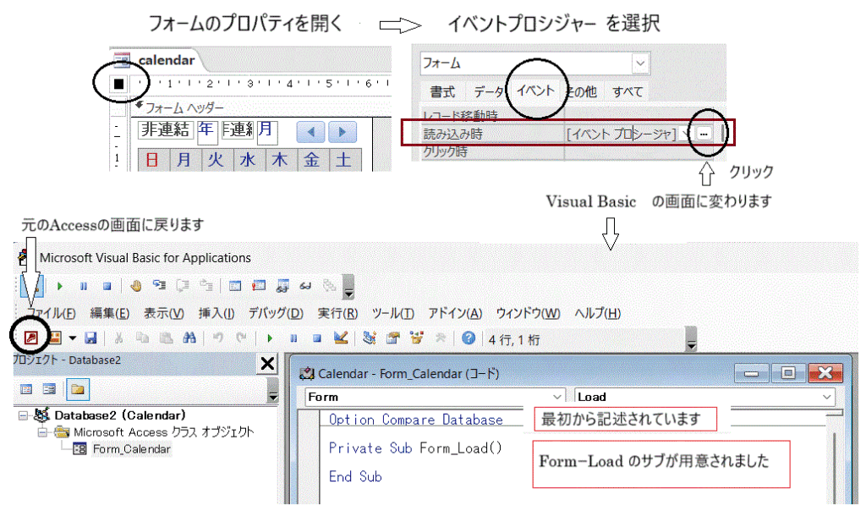Open the 実行(R) menu
The image size is (866, 511).
click(x=337, y=313)
